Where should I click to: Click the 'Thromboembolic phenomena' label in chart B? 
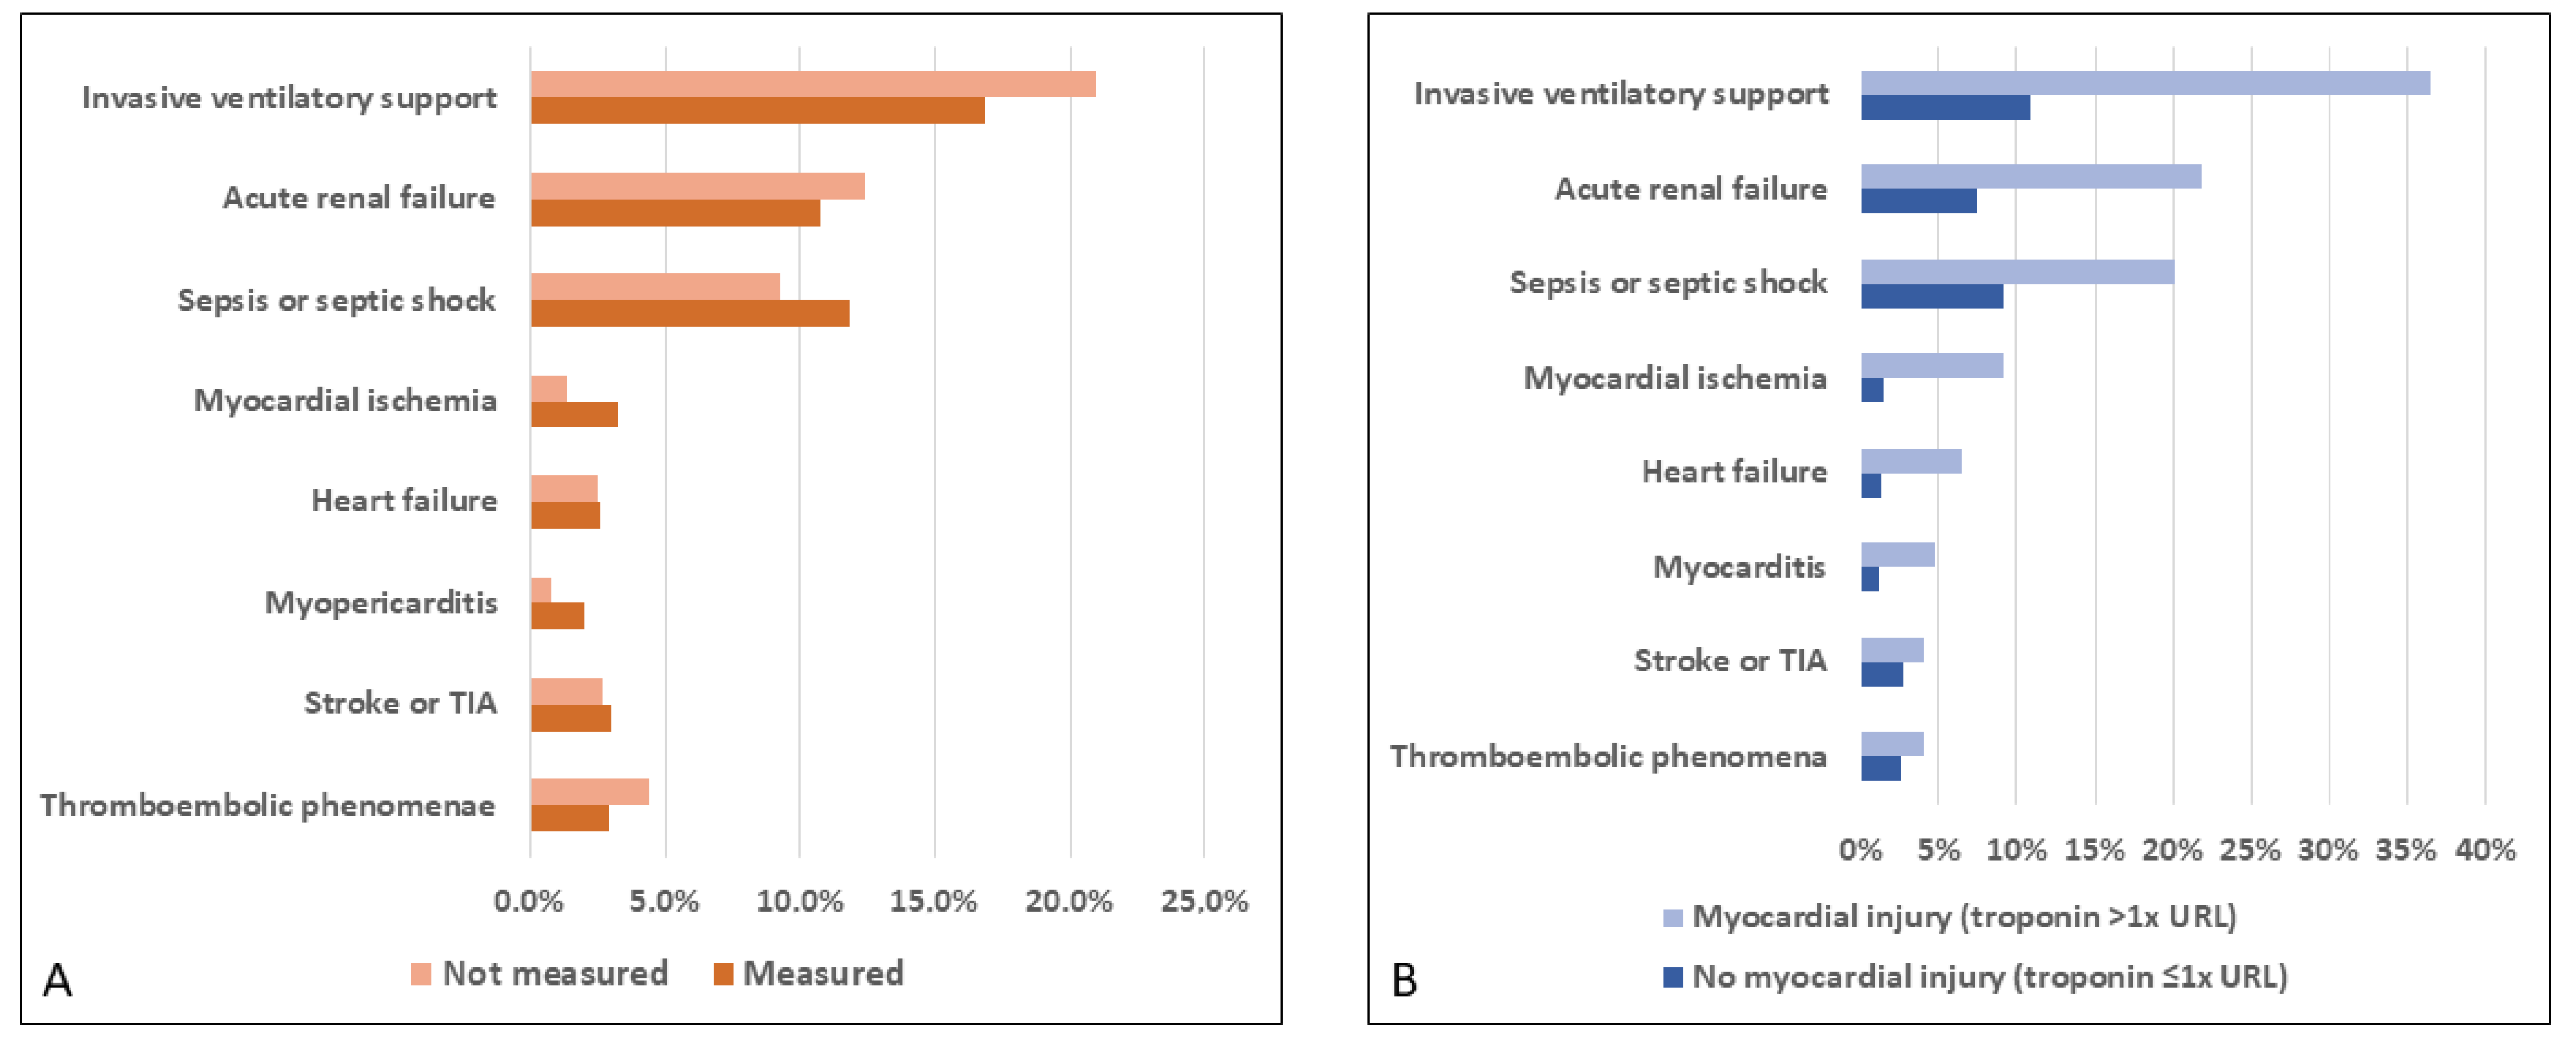coord(1608,756)
